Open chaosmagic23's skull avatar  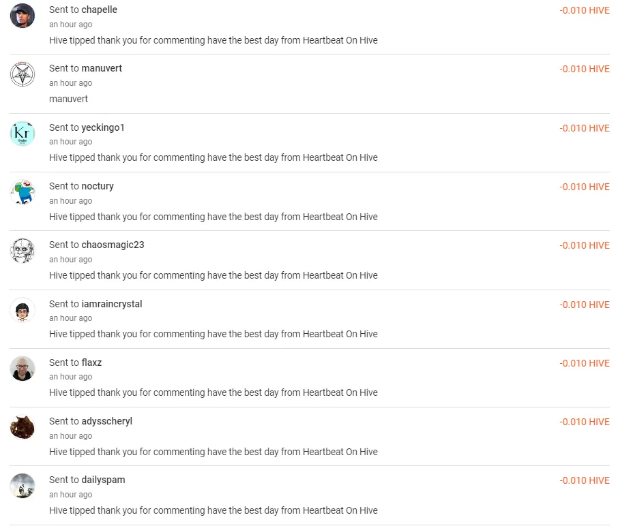tap(23, 251)
